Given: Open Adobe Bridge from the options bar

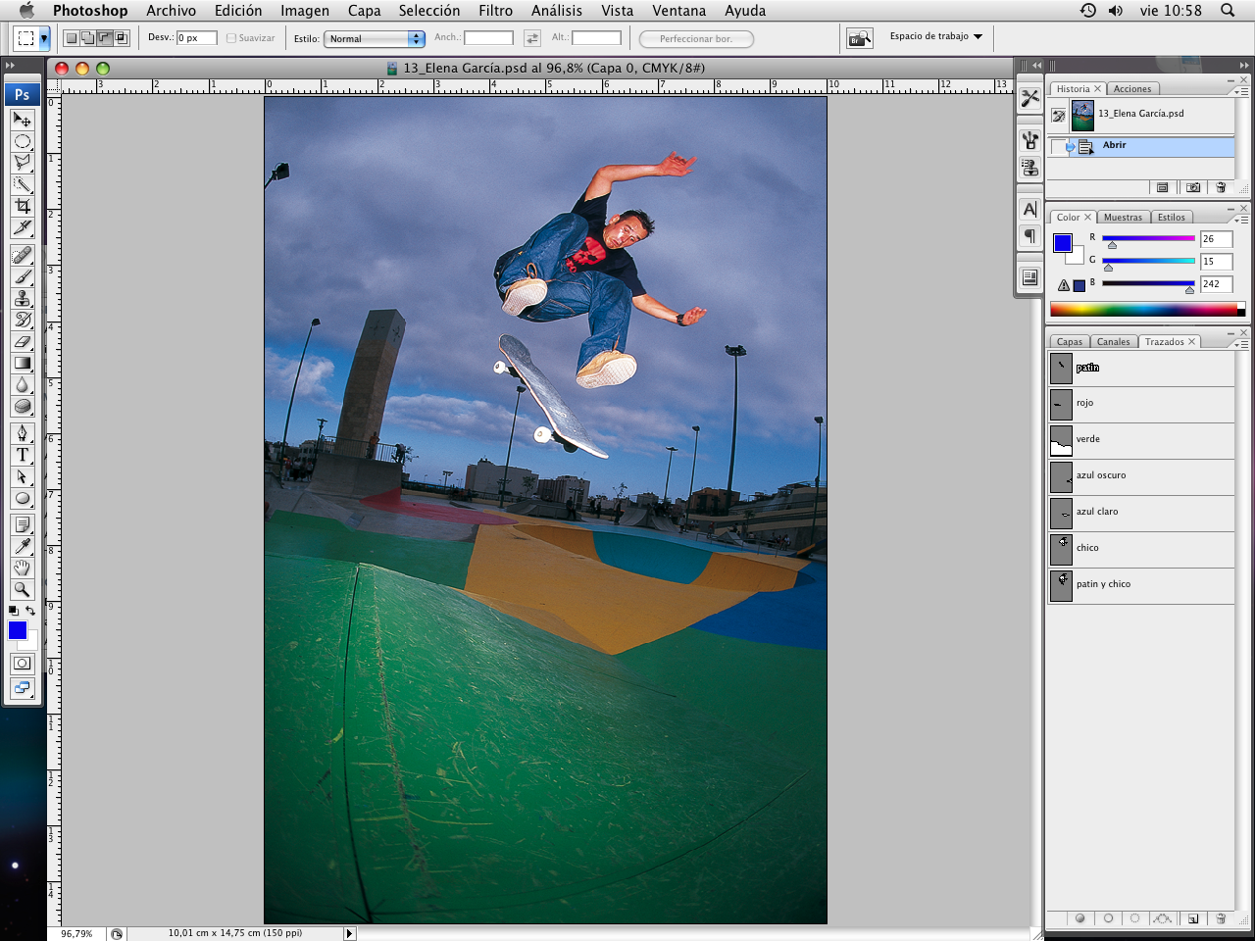Looking at the screenshot, I should (859, 38).
